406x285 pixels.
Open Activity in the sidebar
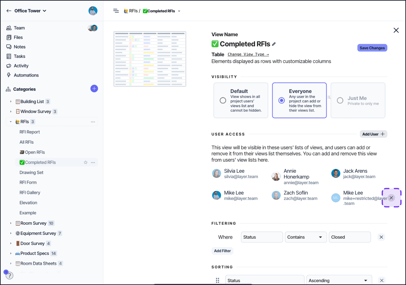point(21,66)
